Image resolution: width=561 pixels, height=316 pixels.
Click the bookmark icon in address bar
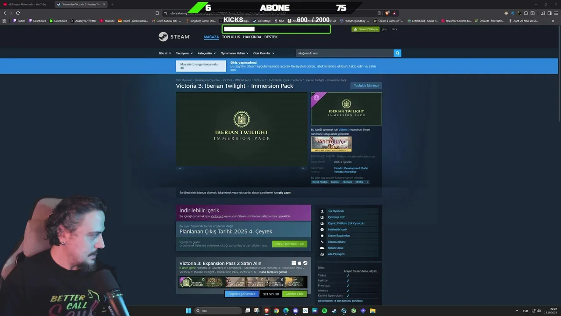point(157,13)
